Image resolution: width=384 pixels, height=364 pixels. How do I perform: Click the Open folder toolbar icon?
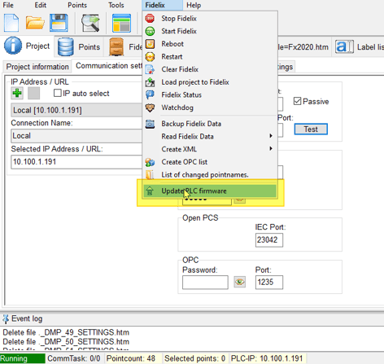35,23
